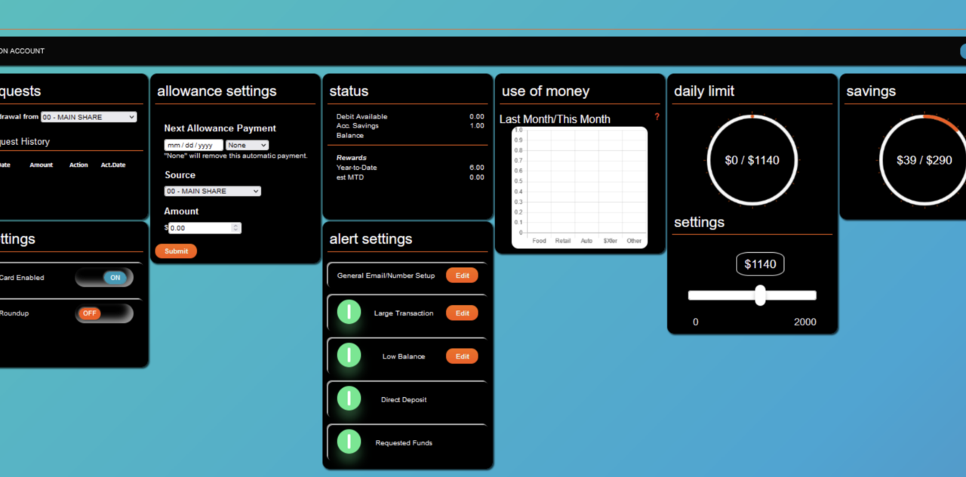This screenshot has width=966, height=477.
Task: Edit the Large Transaction alert
Action: tap(462, 312)
